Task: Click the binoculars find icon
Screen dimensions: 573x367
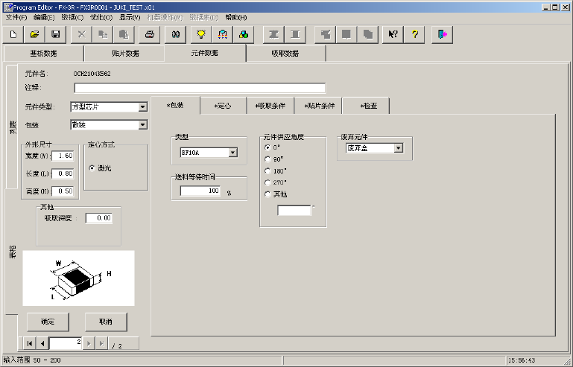Action: pos(176,34)
